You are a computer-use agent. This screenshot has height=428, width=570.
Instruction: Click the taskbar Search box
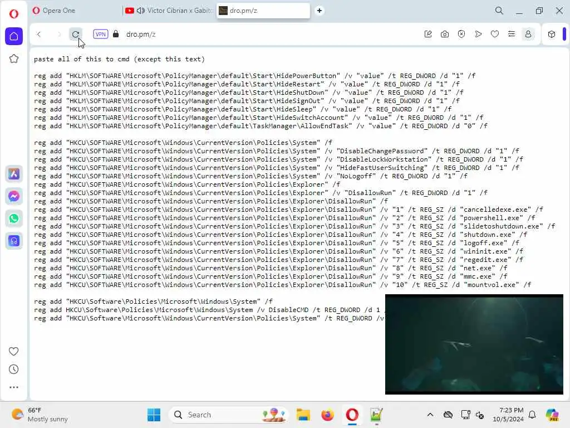tap(229, 415)
